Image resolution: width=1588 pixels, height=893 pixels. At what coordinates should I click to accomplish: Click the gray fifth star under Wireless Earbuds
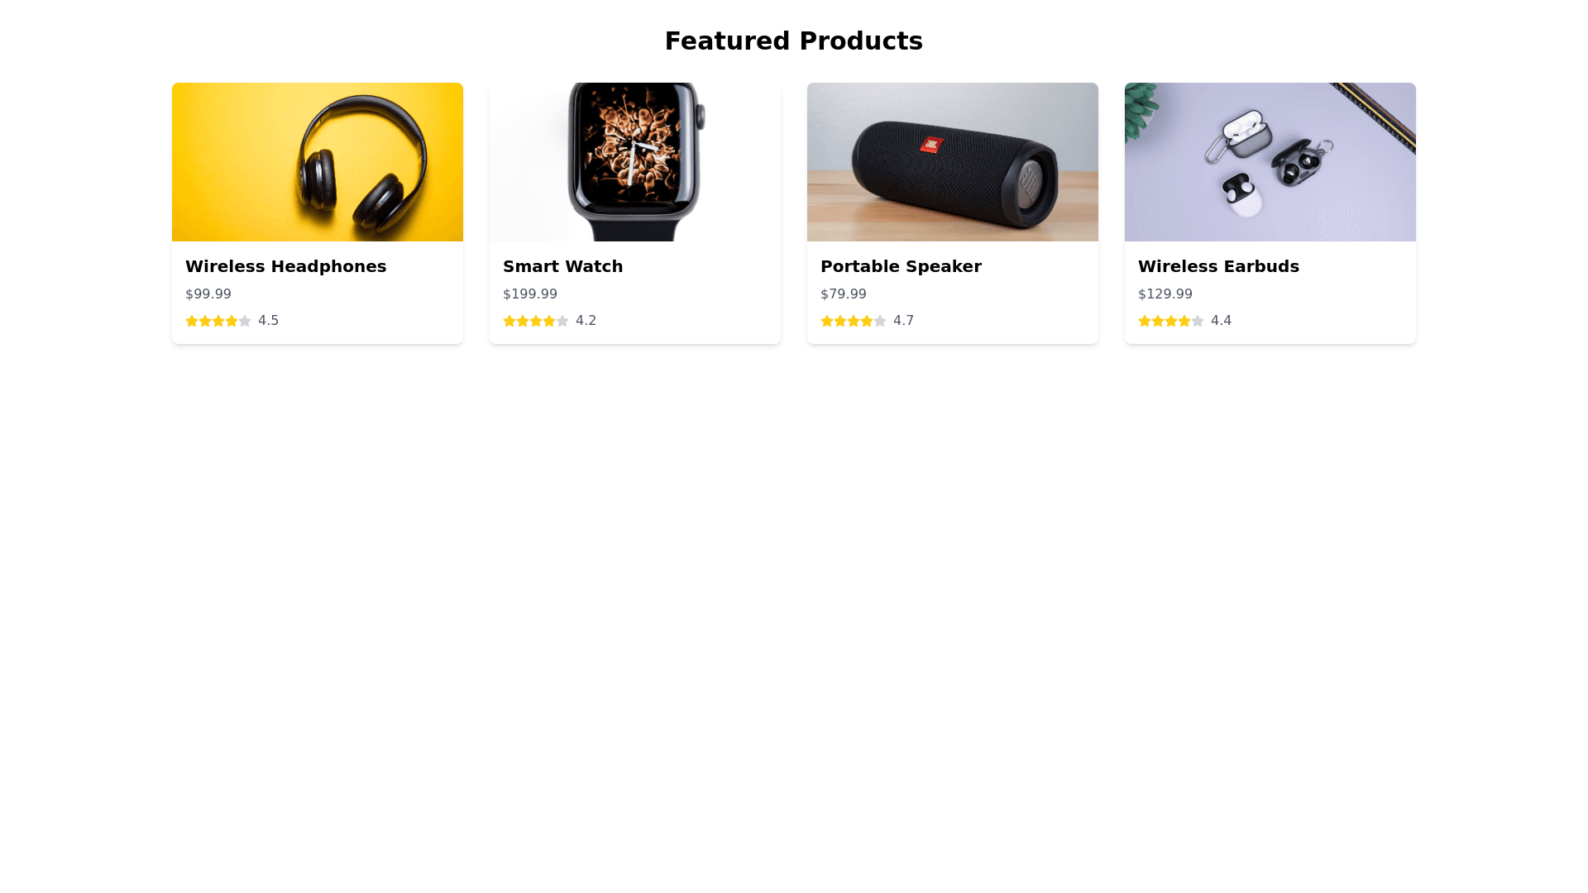[1198, 321]
